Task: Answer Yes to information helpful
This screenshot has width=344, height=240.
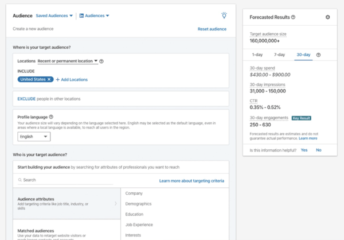Action: tap(304, 150)
